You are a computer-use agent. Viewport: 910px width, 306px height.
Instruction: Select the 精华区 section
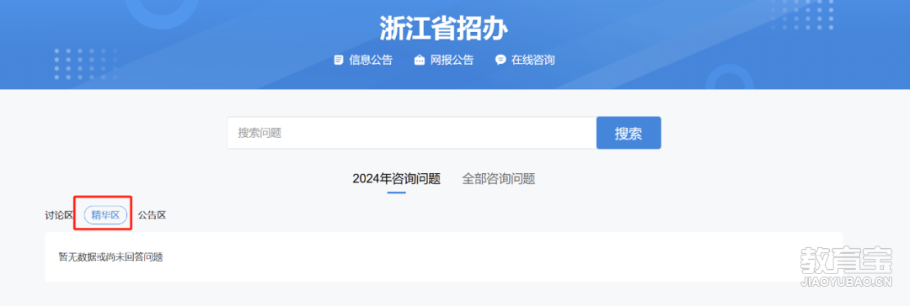coord(105,215)
